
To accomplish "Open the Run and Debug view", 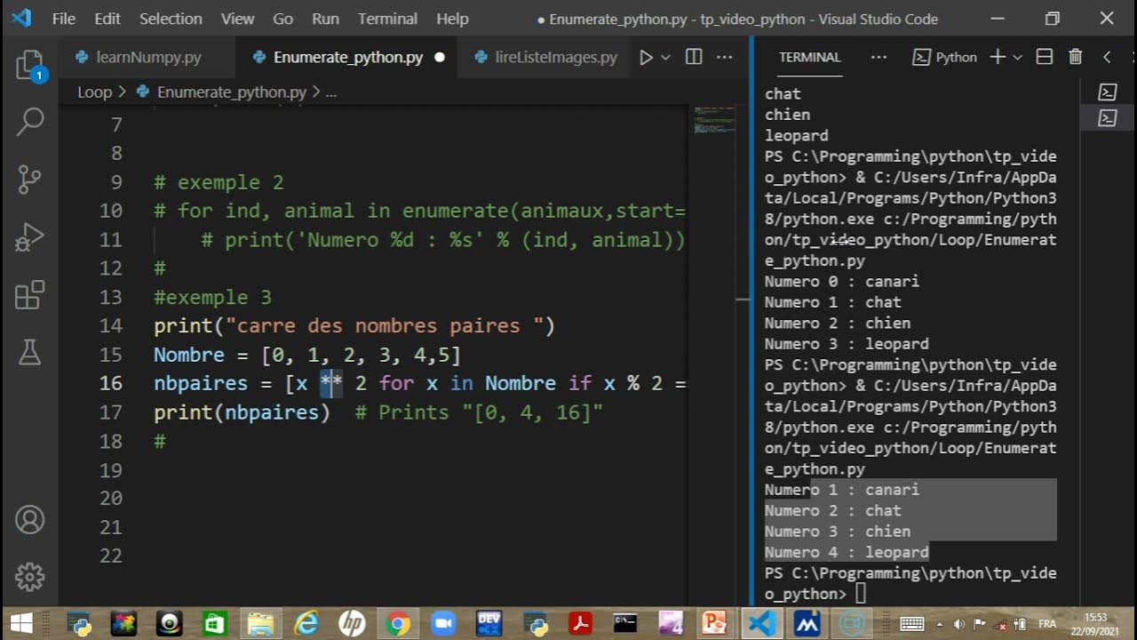I will coord(29,237).
